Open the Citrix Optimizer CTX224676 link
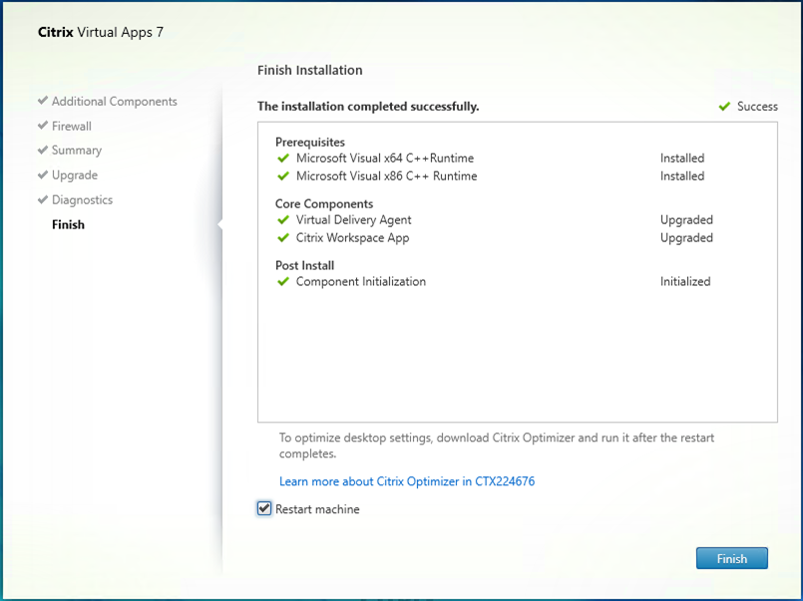The width and height of the screenshot is (803, 601). point(407,481)
